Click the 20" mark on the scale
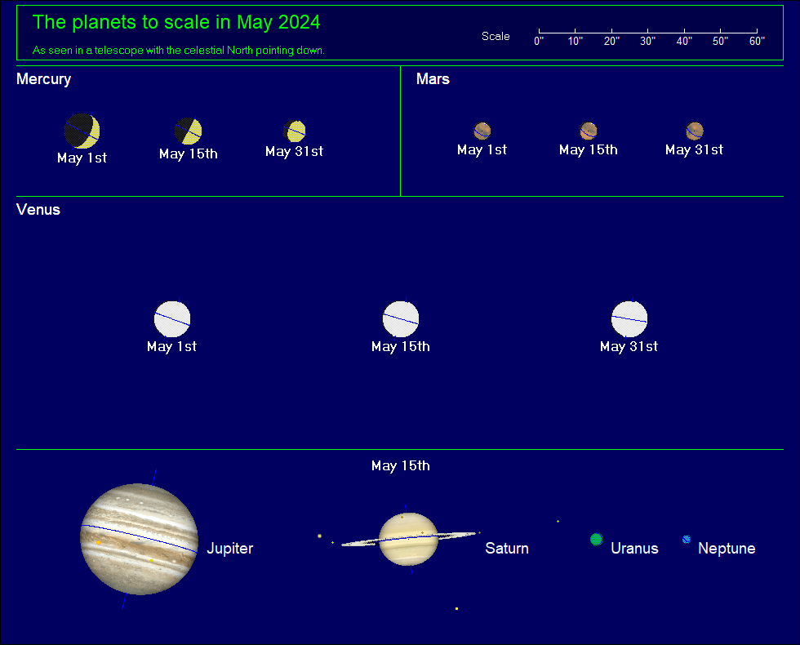The image size is (800, 645). [611, 41]
